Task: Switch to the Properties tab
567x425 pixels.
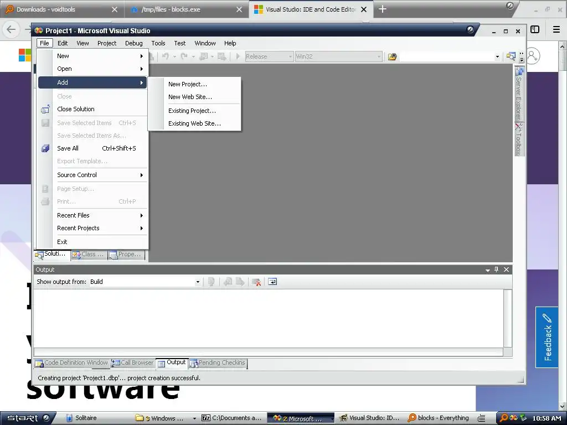Action: tap(126, 255)
